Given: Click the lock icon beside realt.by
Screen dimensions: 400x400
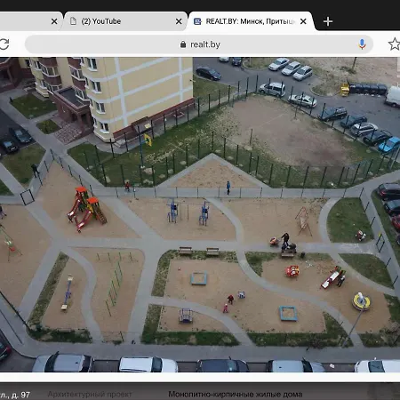Looking at the screenshot, I should [183, 44].
